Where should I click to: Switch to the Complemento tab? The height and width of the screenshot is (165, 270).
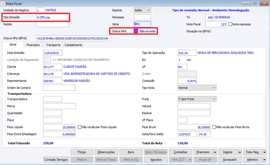73,45
